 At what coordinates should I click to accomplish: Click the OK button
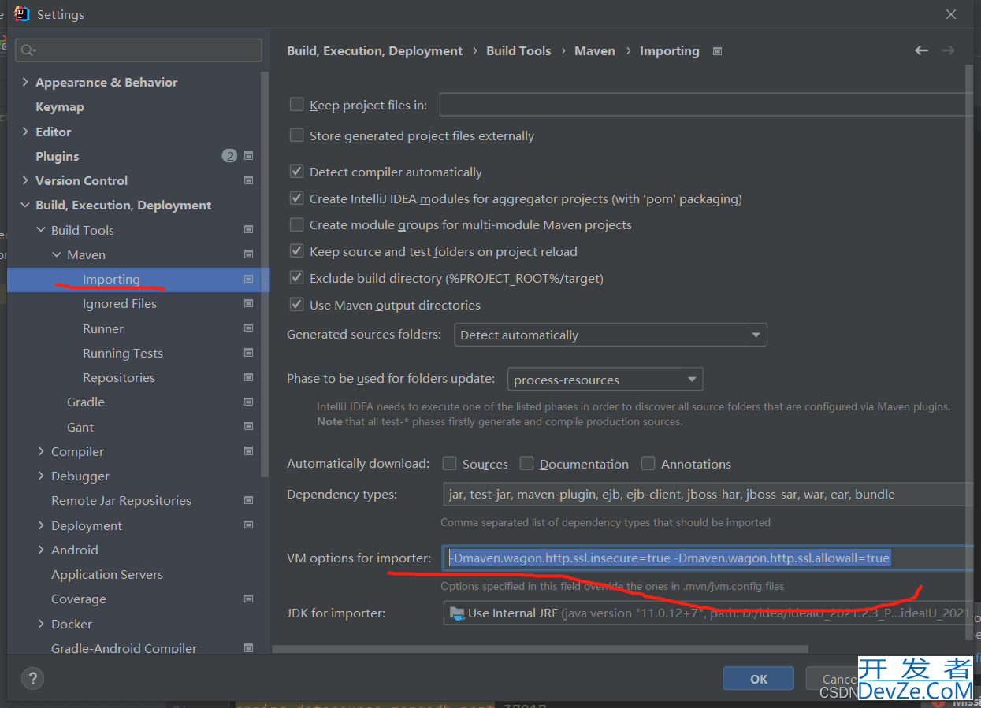tap(759, 679)
